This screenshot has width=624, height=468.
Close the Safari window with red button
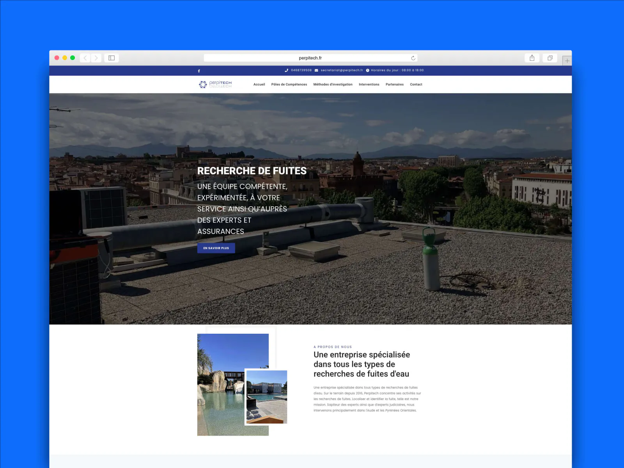pos(57,58)
